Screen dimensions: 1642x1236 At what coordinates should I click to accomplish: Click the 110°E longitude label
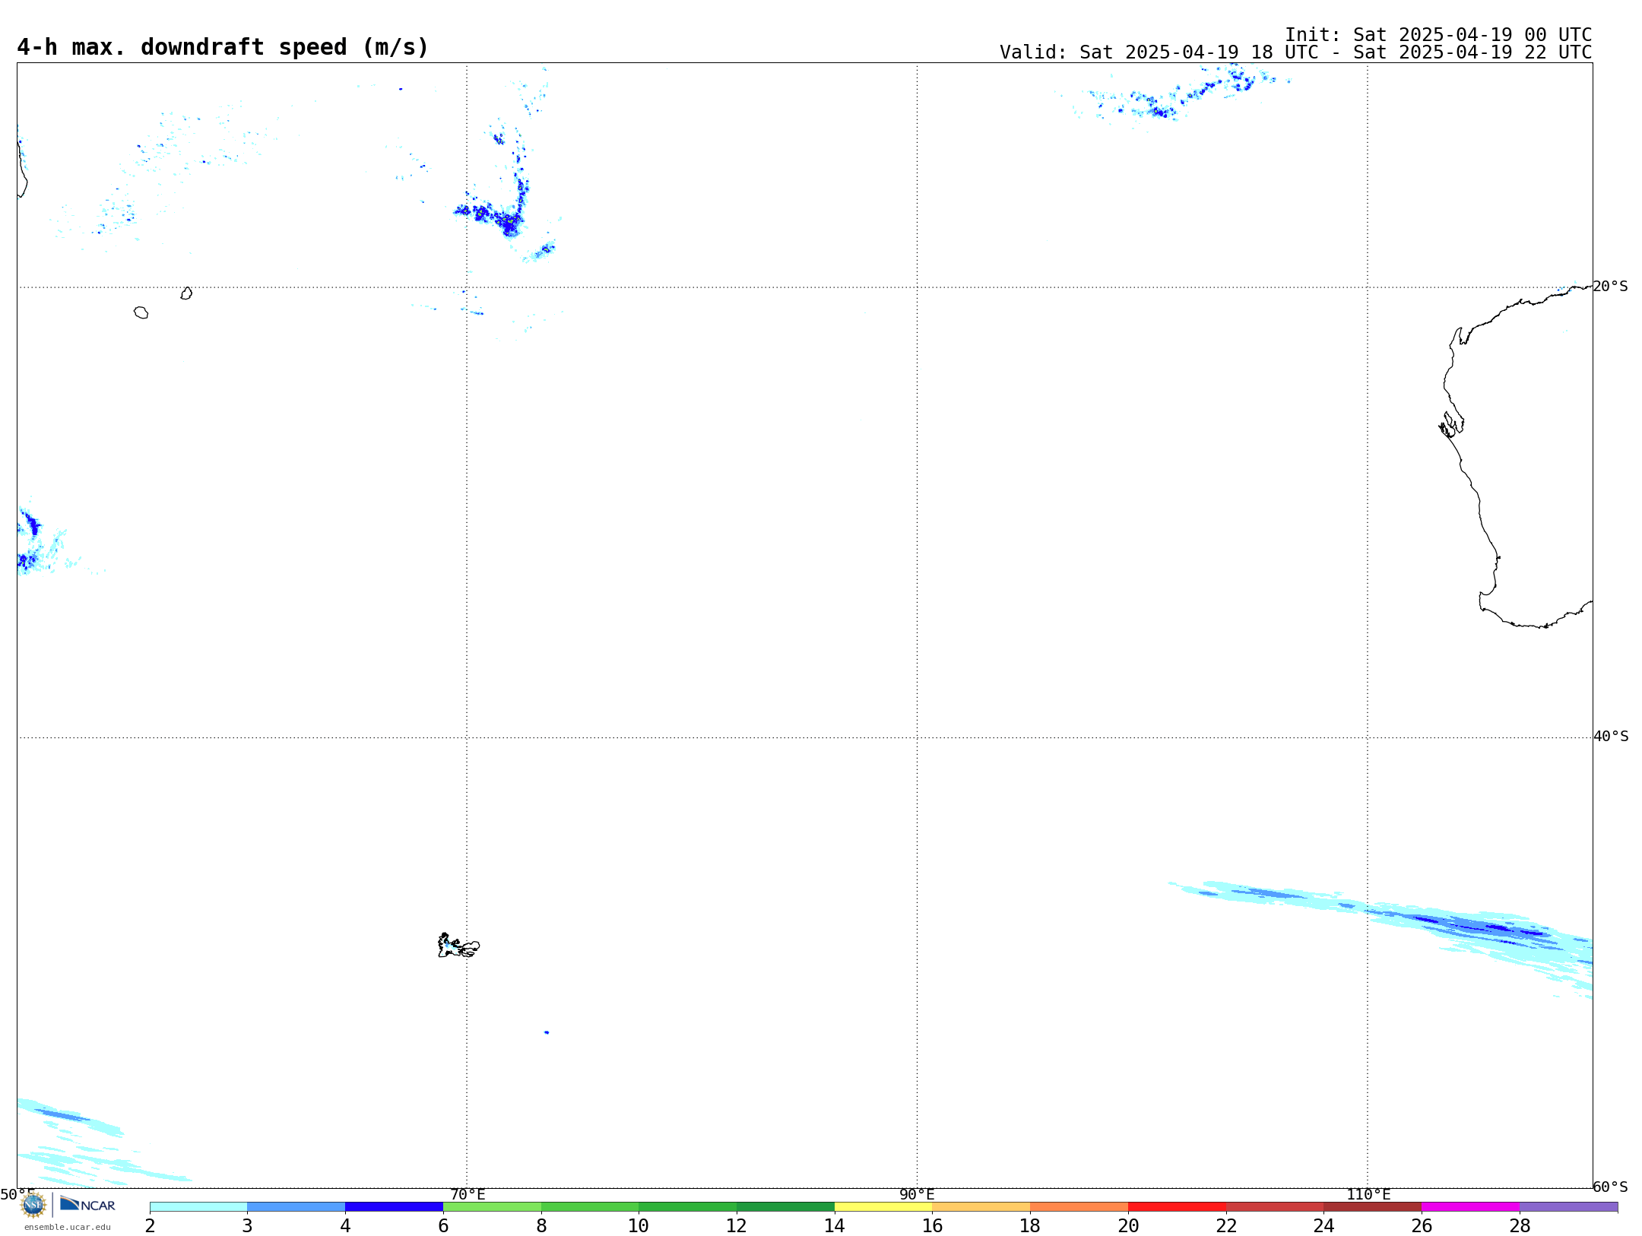1368,1194
